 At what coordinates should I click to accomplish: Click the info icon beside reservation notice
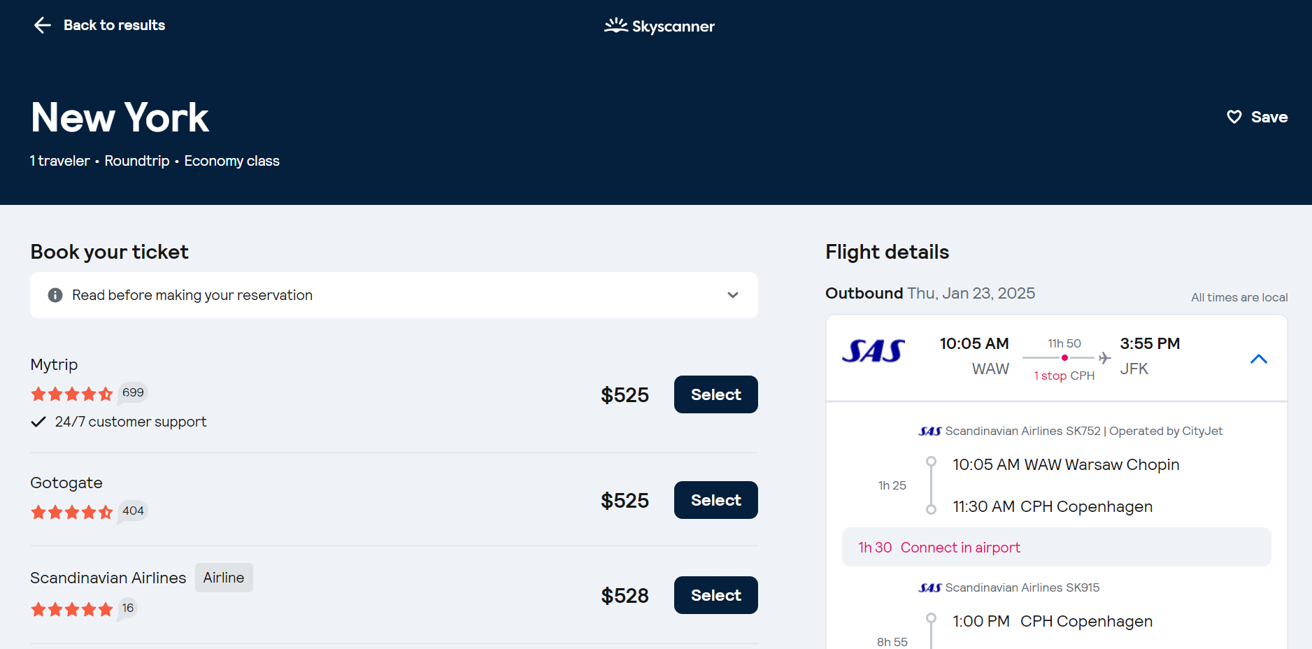(x=55, y=295)
